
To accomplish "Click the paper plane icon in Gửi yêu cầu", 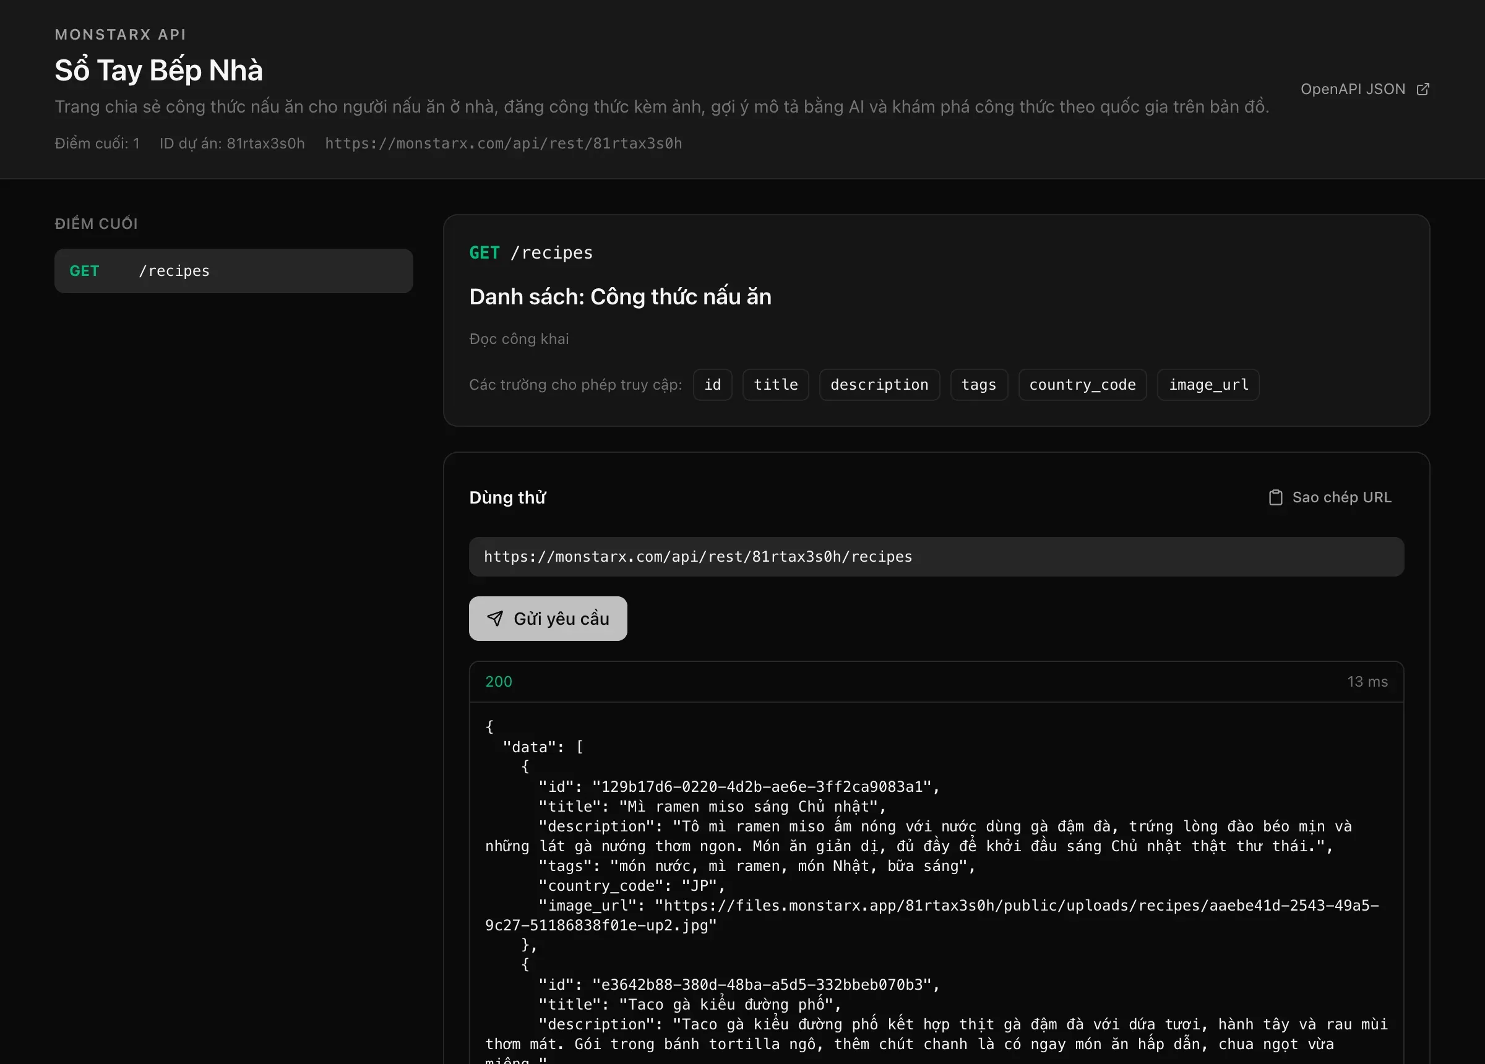I will click(x=496, y=618).
